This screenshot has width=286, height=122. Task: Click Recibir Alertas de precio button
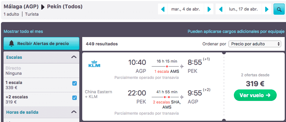[x=41, y=43]
